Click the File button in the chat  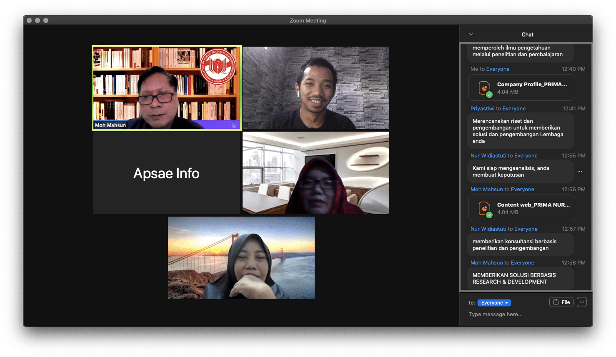click(x=561, y=302)
